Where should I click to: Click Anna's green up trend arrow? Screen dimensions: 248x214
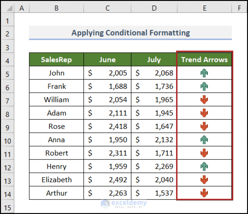pos(204,140)
